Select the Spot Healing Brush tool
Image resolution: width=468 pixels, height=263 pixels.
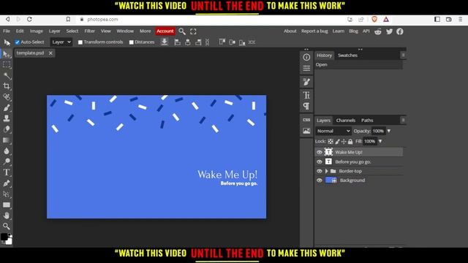click(7, 97)
